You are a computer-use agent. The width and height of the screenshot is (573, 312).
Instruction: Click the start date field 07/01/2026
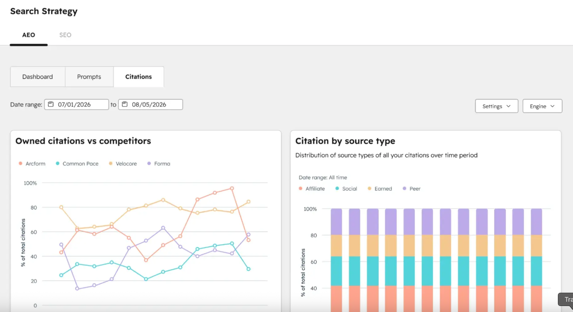(x=76, y=104)
